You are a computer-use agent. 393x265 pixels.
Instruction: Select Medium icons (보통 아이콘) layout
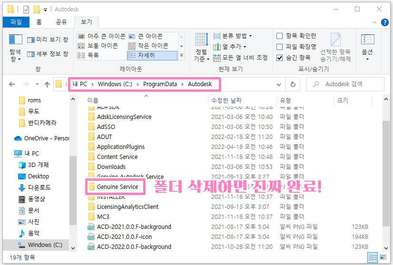(x=98, y=46)
